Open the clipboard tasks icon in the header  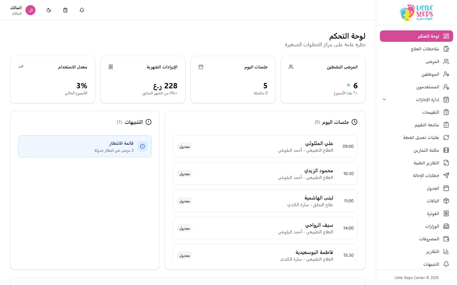[65, 10]
